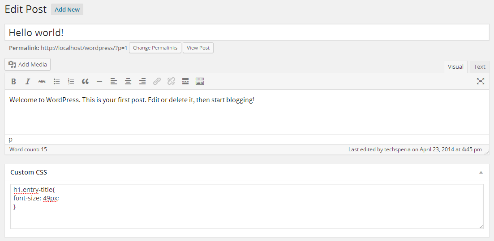This screenshot has height=241, width=494.
Task: Collapse the Custom CSS panel
Action: click(481, 172)
